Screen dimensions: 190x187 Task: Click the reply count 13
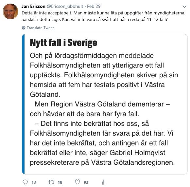(x=34, y=182)
